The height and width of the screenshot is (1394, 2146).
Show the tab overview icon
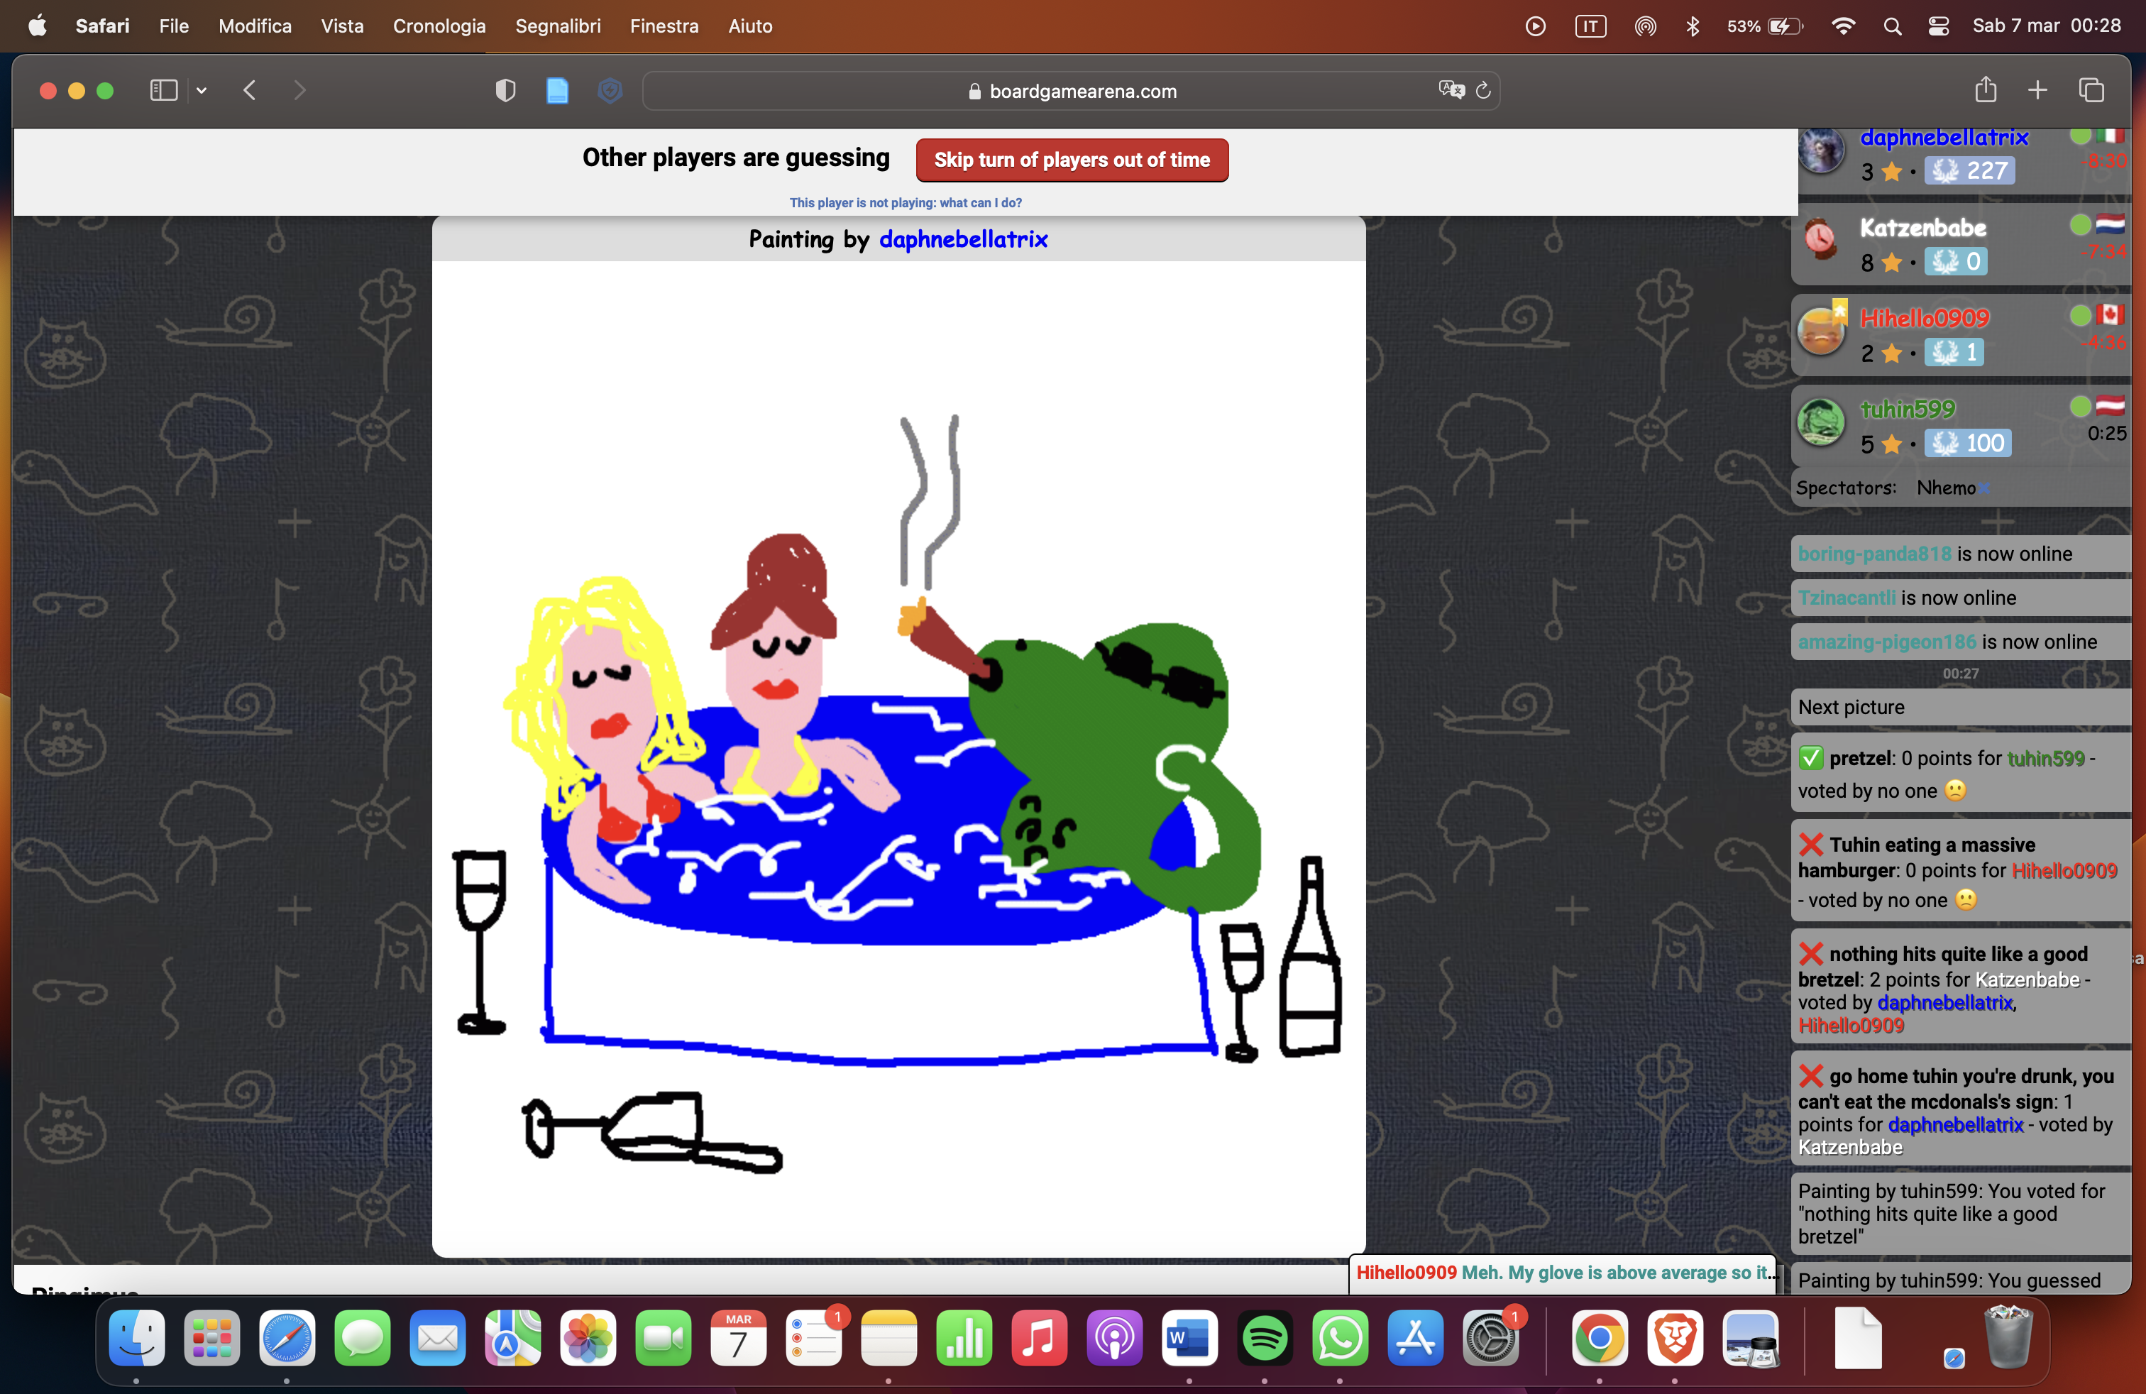point(2092,90)
